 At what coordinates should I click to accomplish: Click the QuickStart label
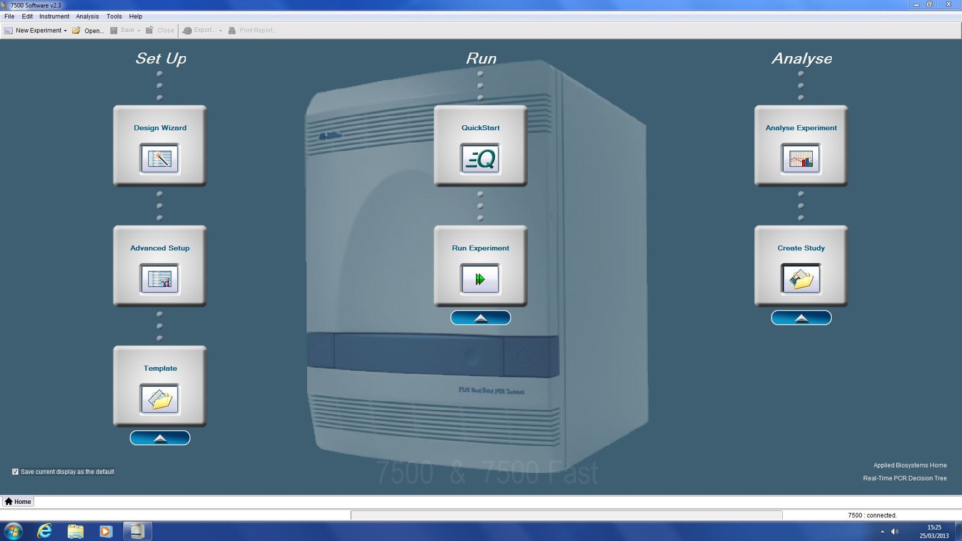(x=480, y=127)
